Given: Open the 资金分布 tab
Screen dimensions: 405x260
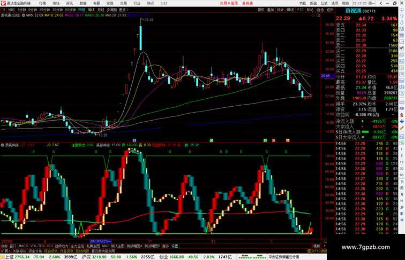Looking at the screenshot, I should (x=35, y=251).
